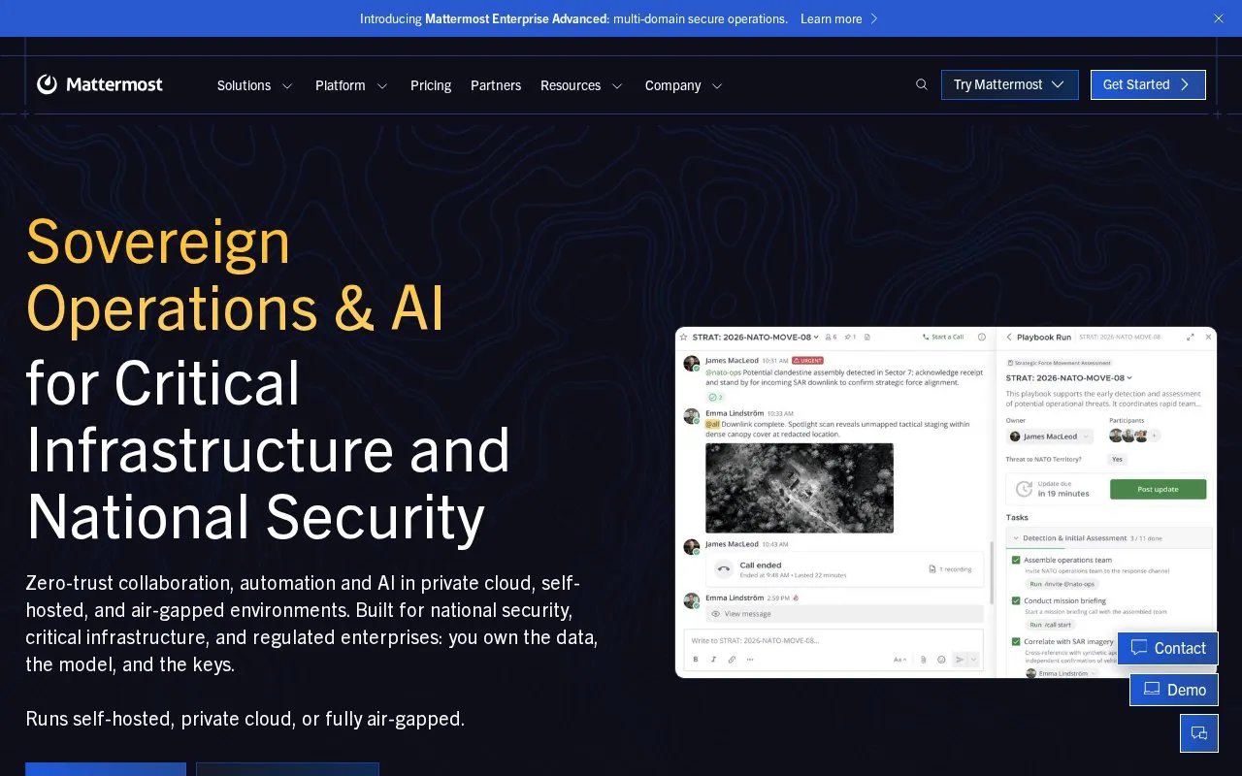The width and height of the screenshot is (1242, 776).
Task: Open the Contact floating button
Action: click(x=1168, y=648)
